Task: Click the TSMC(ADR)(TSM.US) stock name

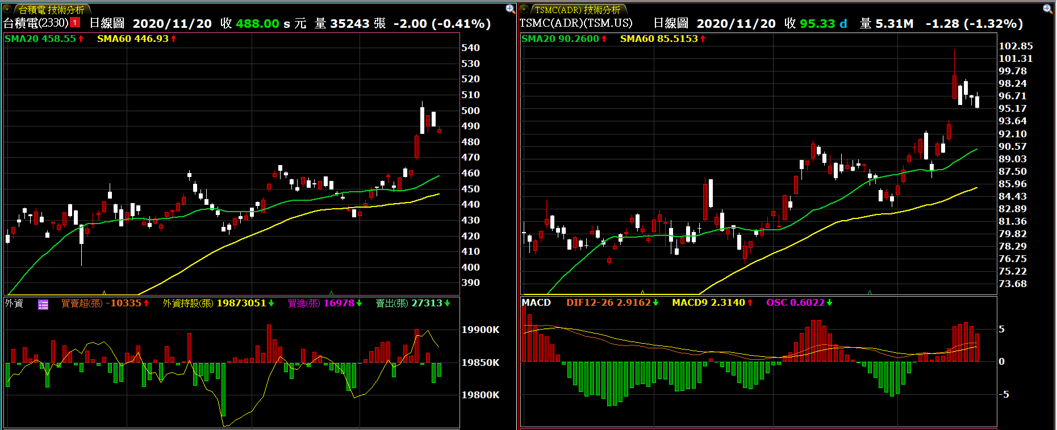Action: [576, 23]
